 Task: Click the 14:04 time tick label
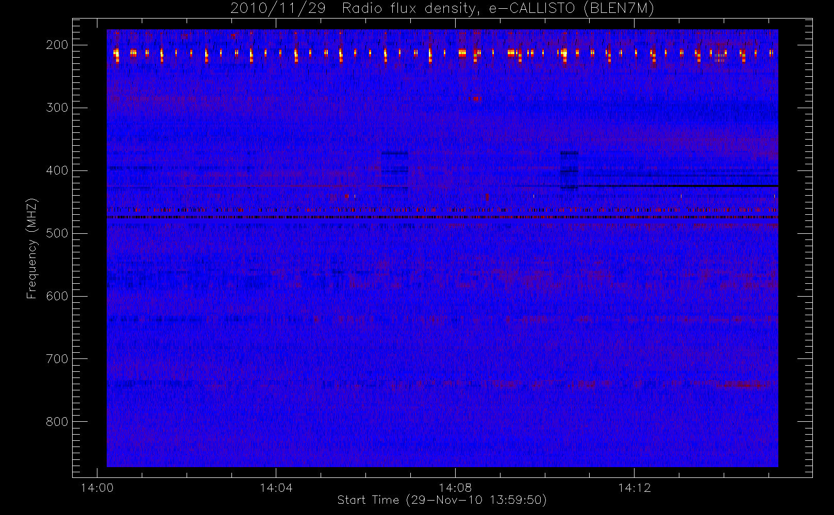pyautogui.click(x=276, y=488)
